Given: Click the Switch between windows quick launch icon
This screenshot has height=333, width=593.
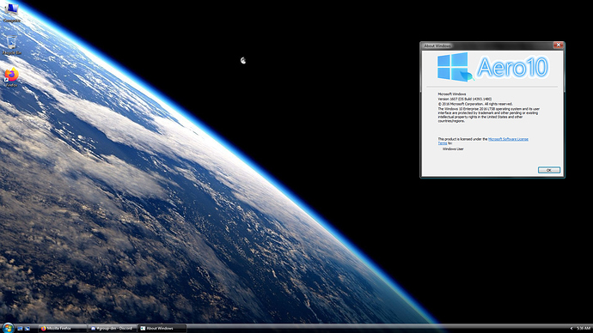Looking at the screenshot, I should [x=28, y=329].
